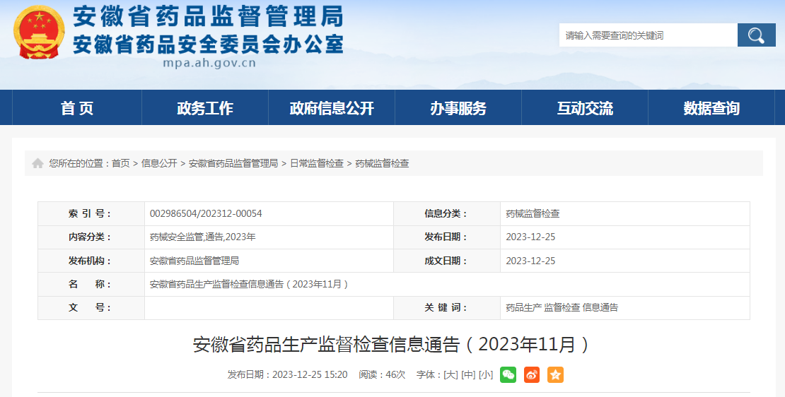Viewport: 785px width, 397px height.
Task: Click the national emblem logo
Action: (x=39, y=33)
